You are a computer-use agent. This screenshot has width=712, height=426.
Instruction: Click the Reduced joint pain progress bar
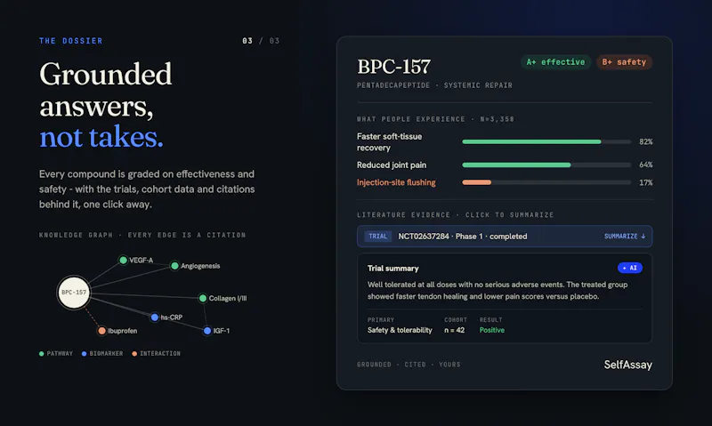[x=546, y=165]
